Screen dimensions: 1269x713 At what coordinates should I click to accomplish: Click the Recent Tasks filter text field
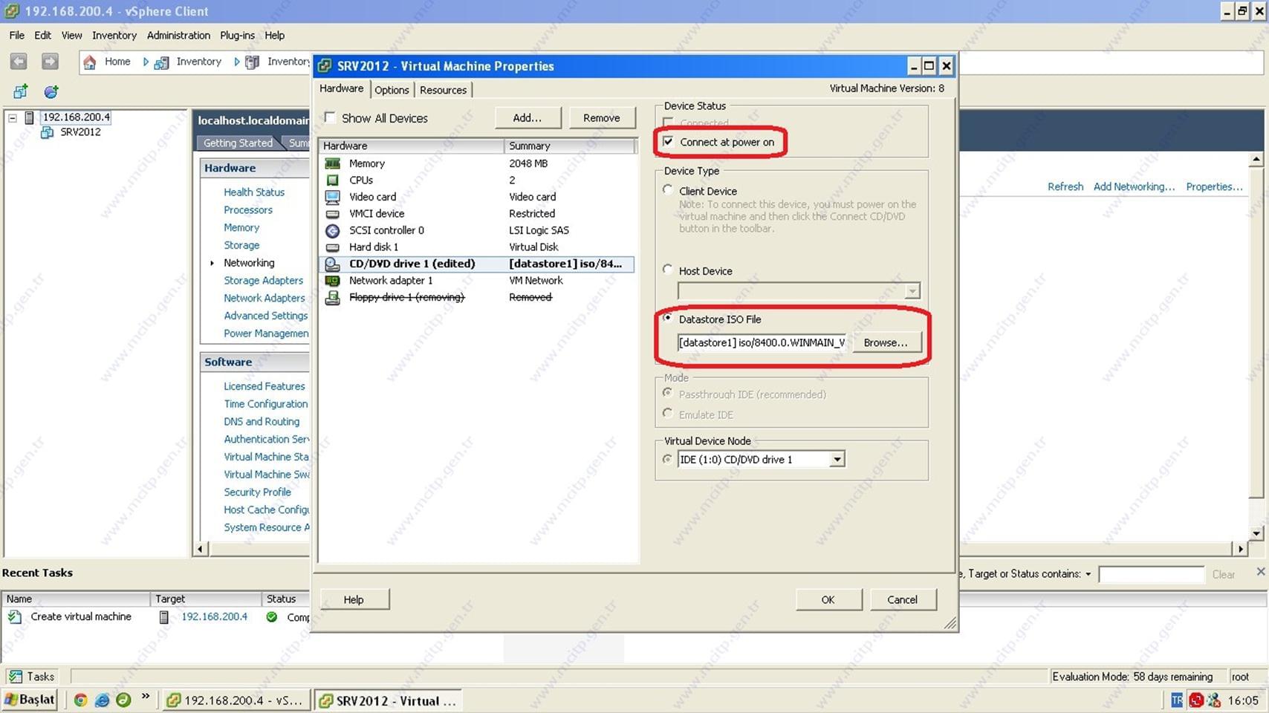[x=1151, y=574]
